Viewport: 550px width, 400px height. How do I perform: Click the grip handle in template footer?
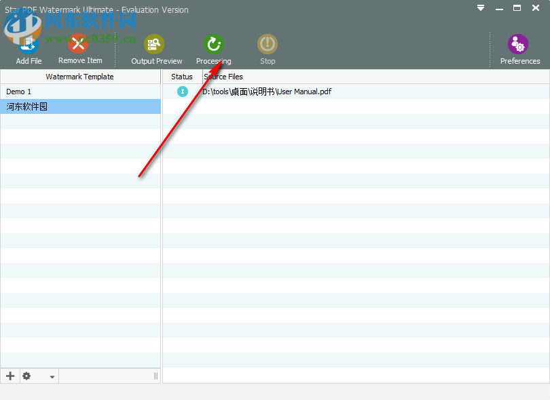click(155, 376)
